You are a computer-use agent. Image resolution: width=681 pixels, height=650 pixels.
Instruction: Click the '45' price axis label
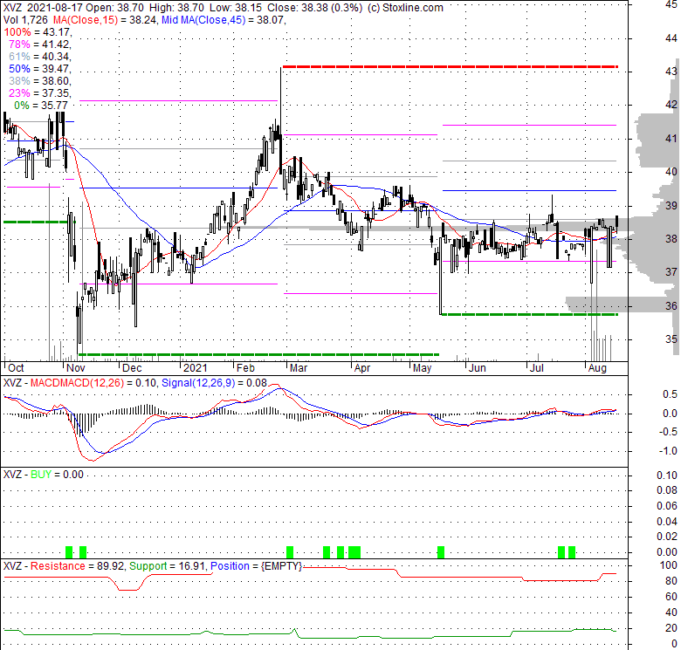point(671,4)
